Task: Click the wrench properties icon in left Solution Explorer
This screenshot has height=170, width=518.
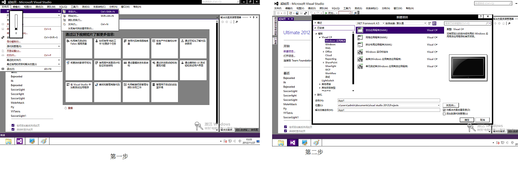Action: [237, 22]
